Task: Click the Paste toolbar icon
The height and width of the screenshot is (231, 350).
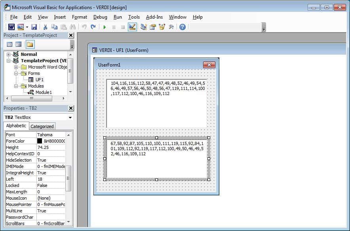Action: [64, 27]
